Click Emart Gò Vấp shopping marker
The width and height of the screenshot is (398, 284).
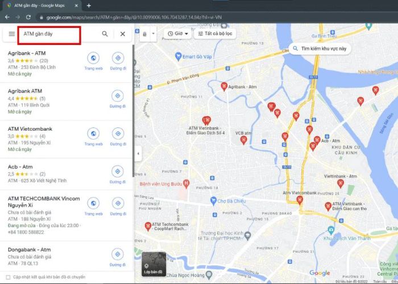click(x=179, y=56)
